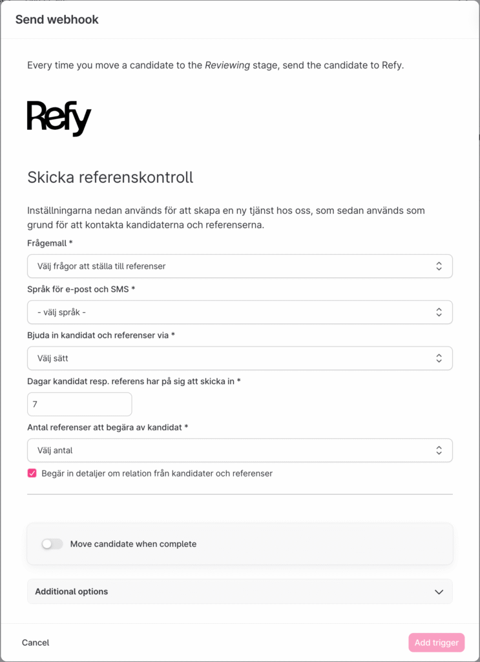The height and width of the screenshot is (662, 480).
Task: Click the Send webhook dialog title
Action: pos(57,19)
